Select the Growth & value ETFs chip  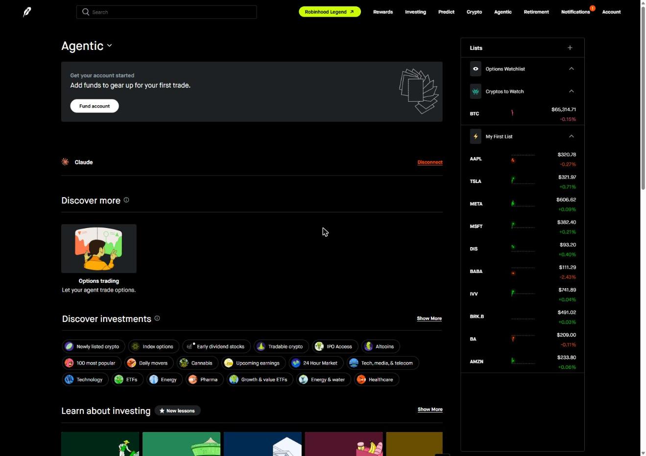pos(260,380)
